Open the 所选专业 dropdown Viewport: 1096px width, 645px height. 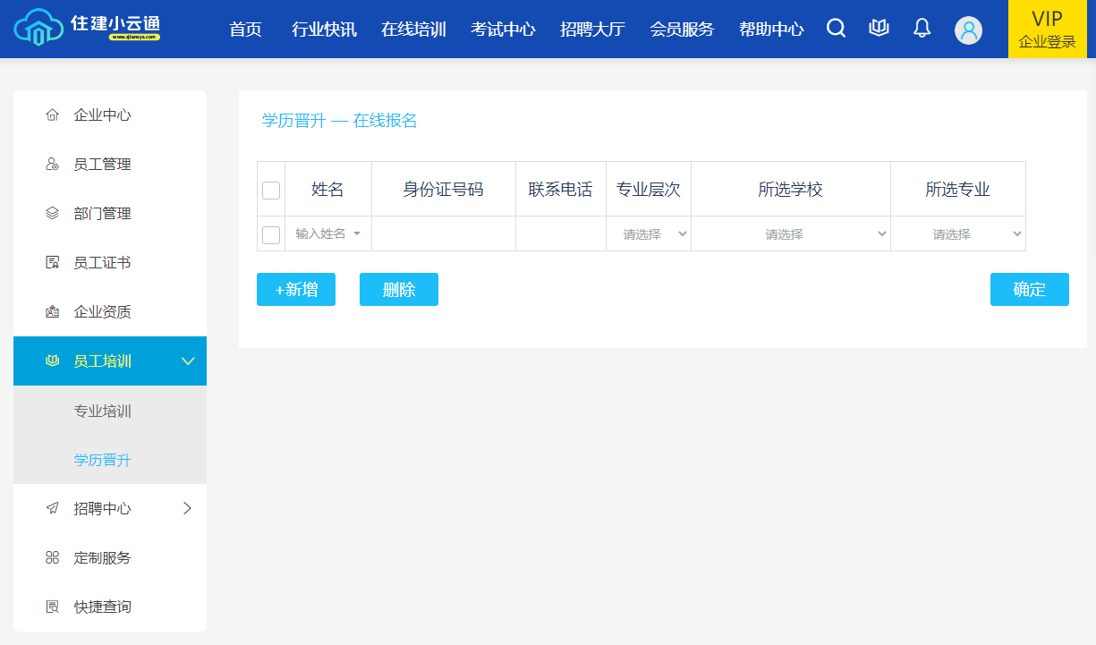point(957,234)
